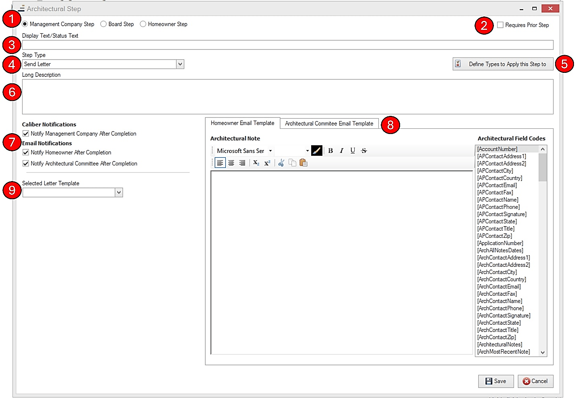Expand Selected Letter Template dropdown
This screenshot has width=576, height=398.
click(119, 192)
